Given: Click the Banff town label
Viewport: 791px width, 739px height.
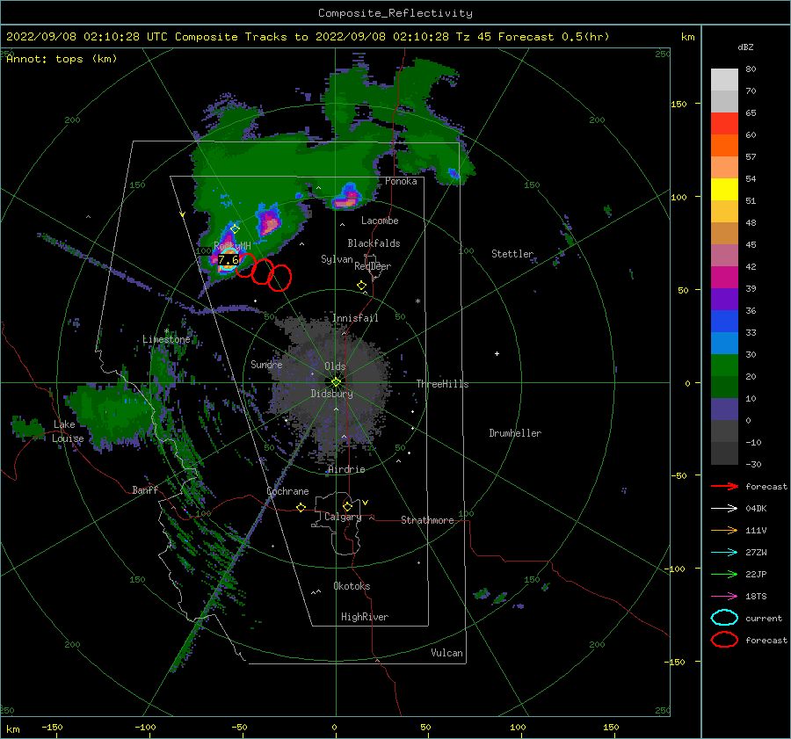Looking at the screenshot, I should [145, 489].
